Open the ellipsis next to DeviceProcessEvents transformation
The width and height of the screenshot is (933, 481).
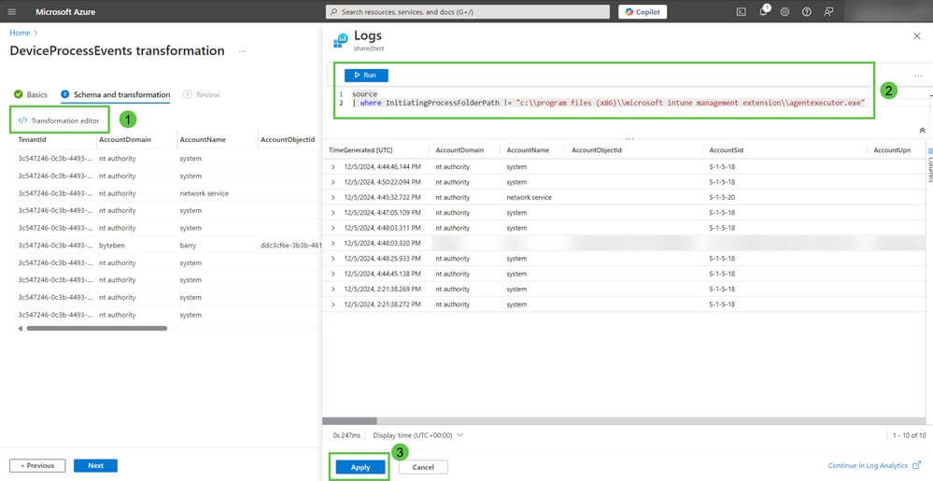[x=242, y=51]
